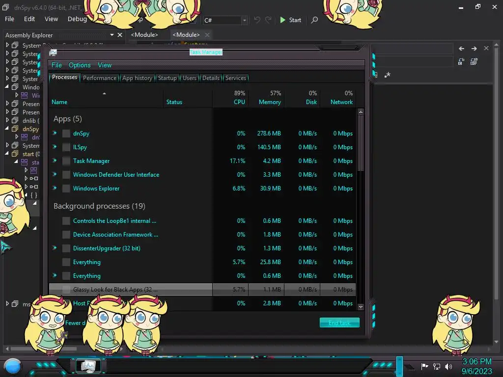Collapse the start assembly tree node
This screenshot has height=377, width=503.
(x=7, y=154)
